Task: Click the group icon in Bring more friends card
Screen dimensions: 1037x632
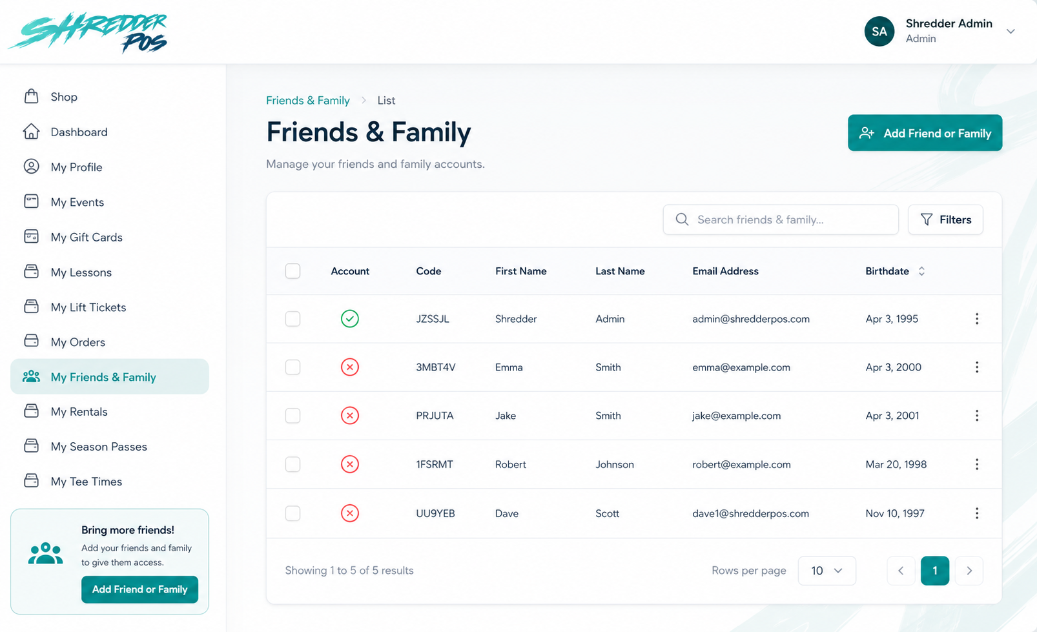Action: 46,553
